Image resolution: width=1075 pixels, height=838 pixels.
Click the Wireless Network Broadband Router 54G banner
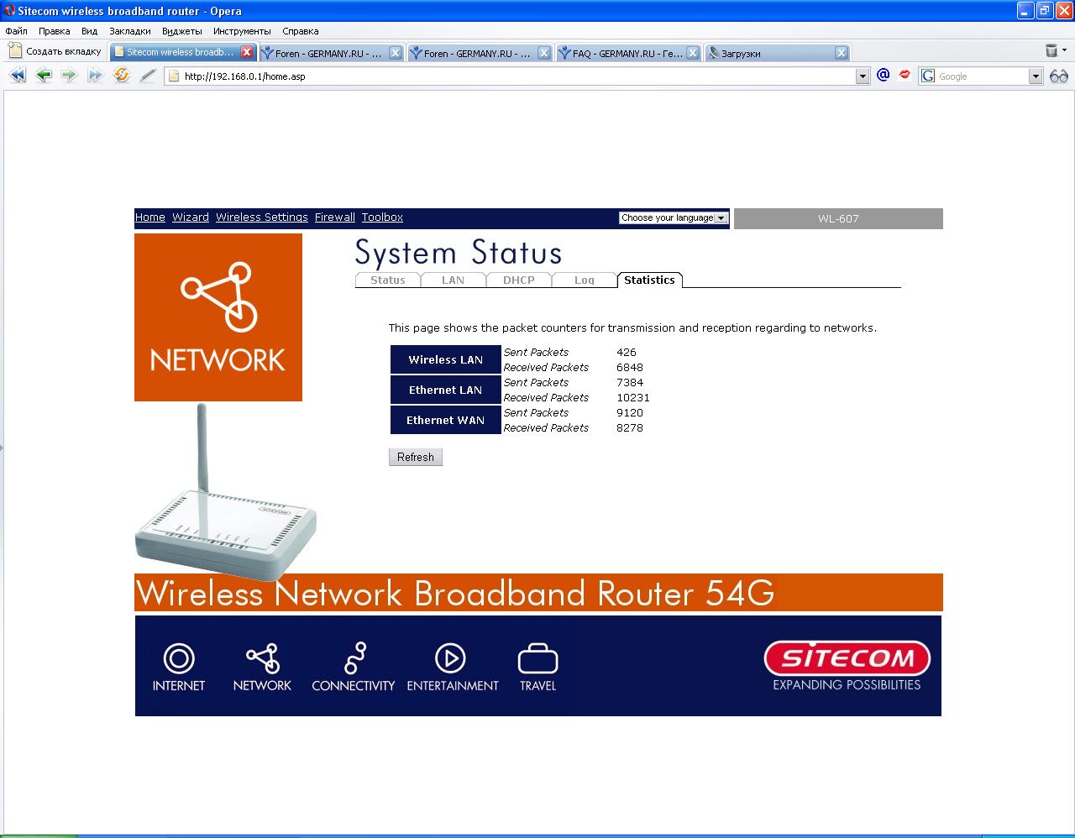[x=538, y=593]
